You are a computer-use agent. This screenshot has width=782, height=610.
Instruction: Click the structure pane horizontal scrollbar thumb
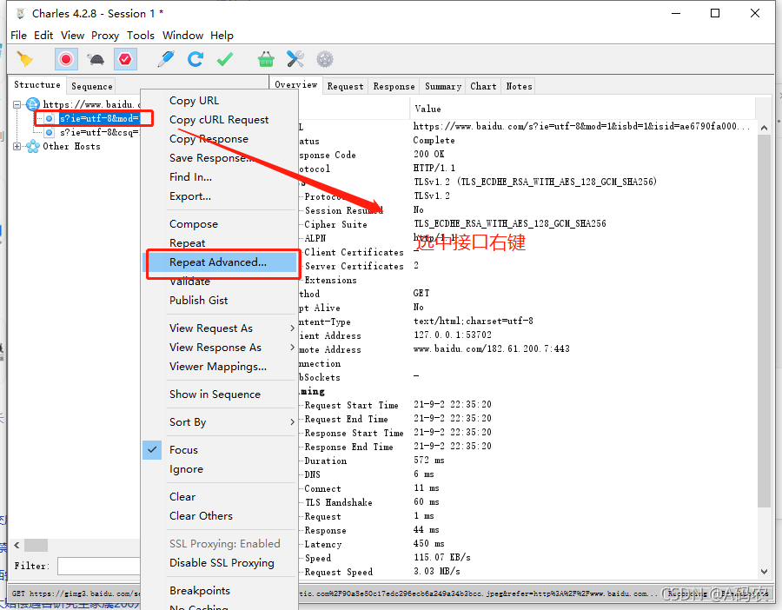[x=36, y=545]
